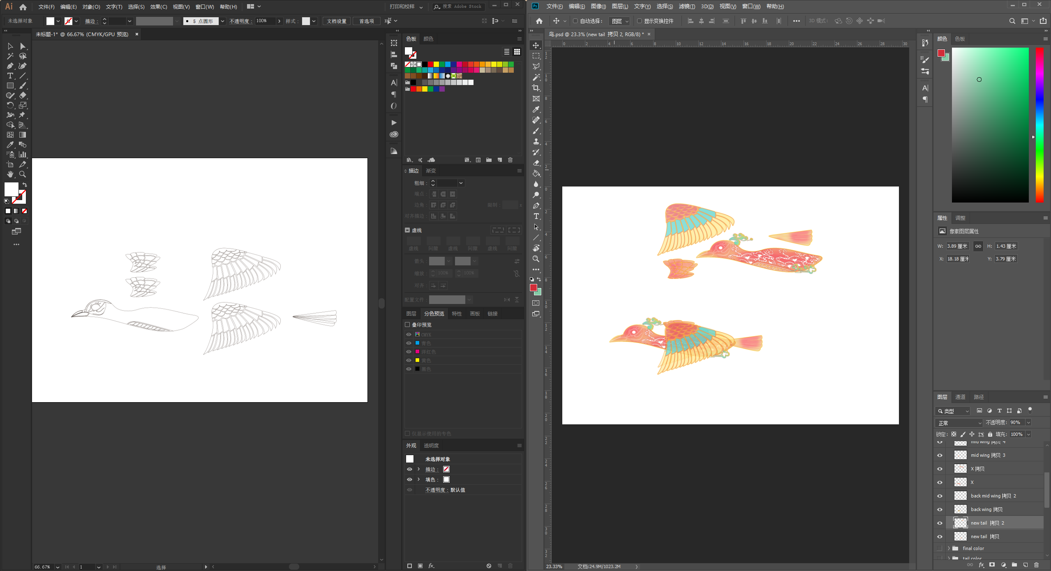Select the Photoshop Crop tool
The width and height of the screenshot is (1051, 571).
536,88
